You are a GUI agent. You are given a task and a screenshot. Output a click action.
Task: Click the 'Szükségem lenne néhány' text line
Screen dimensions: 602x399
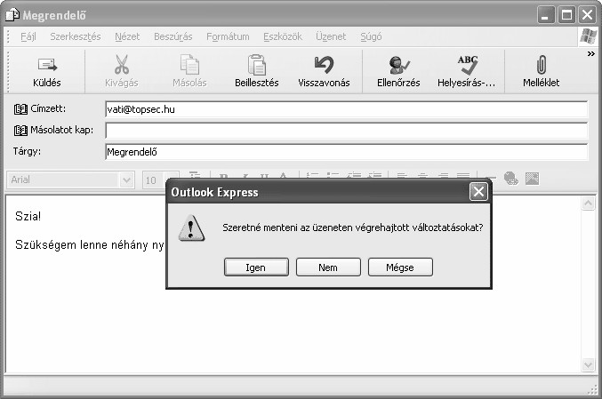90,244
